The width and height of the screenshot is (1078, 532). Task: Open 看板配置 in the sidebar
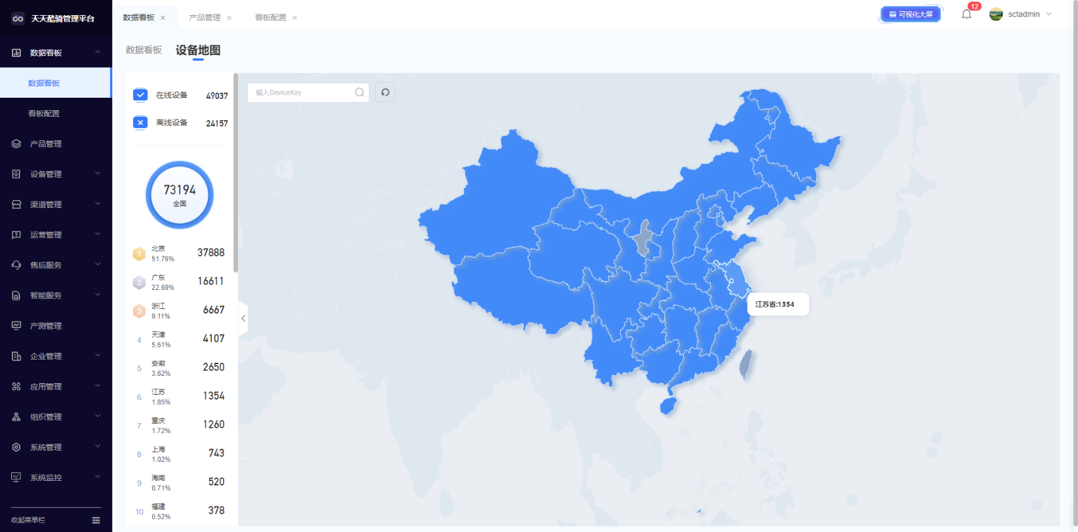(44, 113)
